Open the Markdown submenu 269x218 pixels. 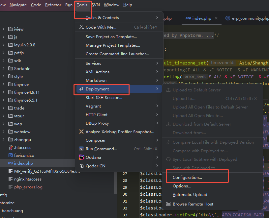pos(119,80)
